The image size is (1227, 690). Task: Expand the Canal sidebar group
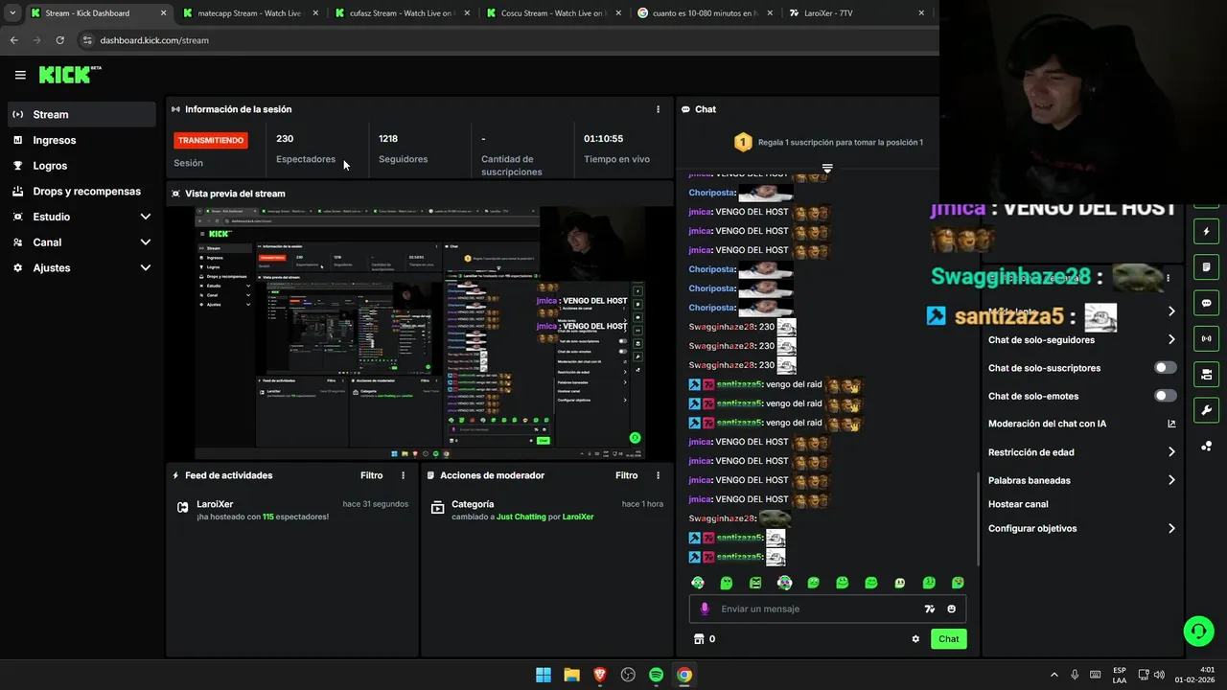tap(81, 242)
